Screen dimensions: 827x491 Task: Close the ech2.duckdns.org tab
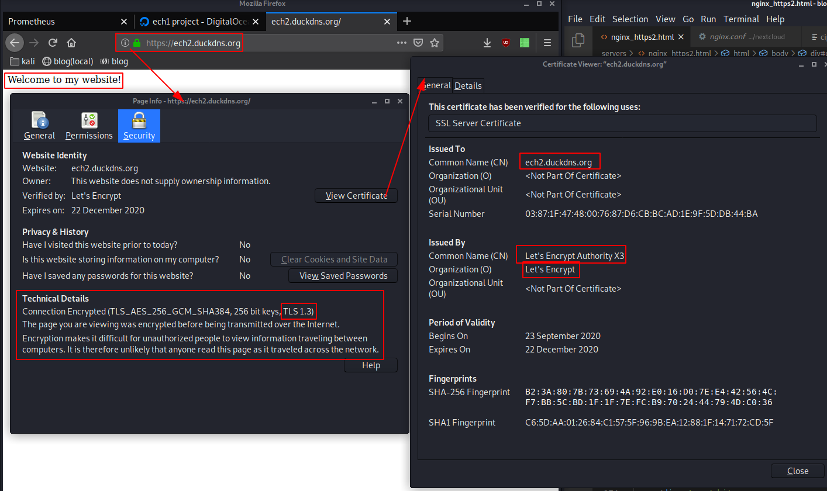coord(387,22)
